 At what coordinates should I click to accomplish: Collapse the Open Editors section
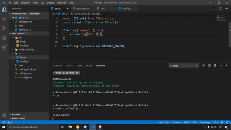[10, 14]
